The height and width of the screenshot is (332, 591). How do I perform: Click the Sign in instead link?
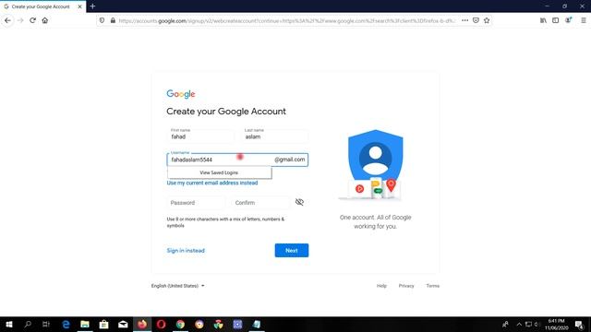click(x=186, y=250)
